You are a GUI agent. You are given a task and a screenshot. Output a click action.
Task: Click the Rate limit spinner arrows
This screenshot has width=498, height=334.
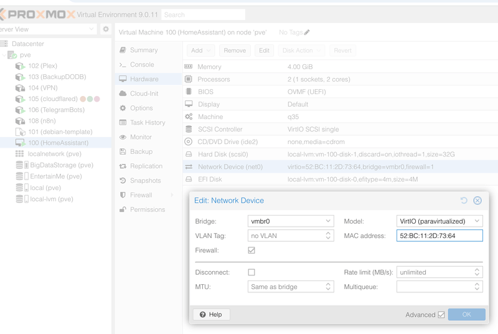click(x=477, y=272)
